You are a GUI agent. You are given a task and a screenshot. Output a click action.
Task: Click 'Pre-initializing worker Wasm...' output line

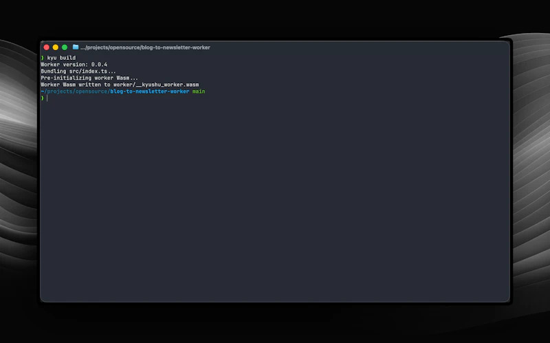89,78
